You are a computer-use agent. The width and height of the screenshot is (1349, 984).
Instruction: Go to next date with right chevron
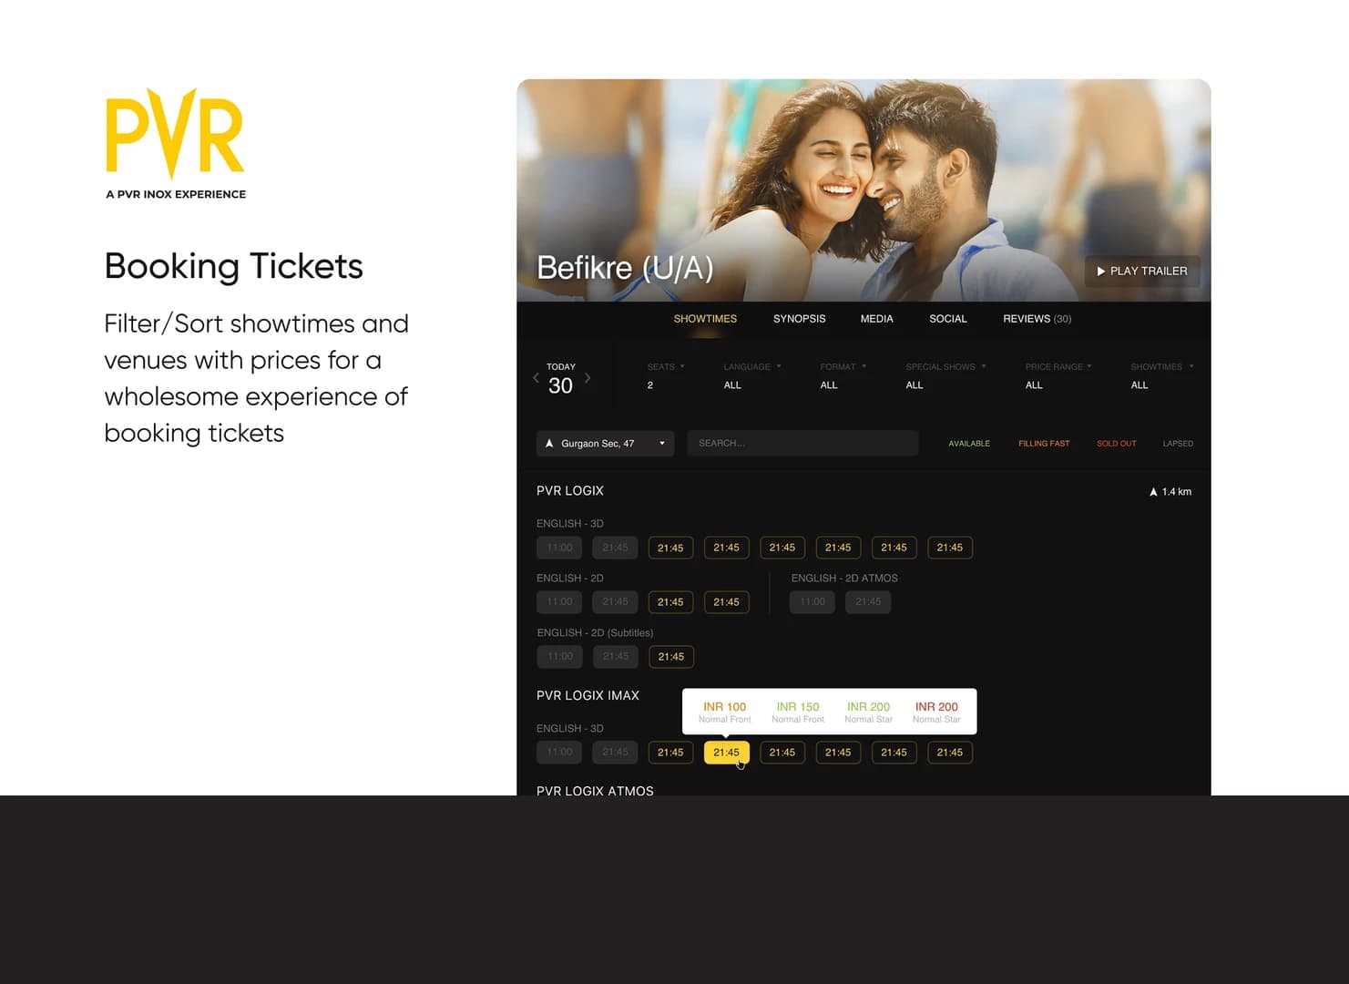point(588,377)
